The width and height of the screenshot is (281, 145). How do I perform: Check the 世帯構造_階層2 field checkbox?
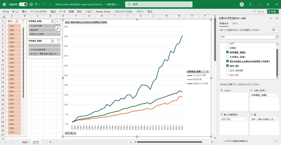(227, 57)
